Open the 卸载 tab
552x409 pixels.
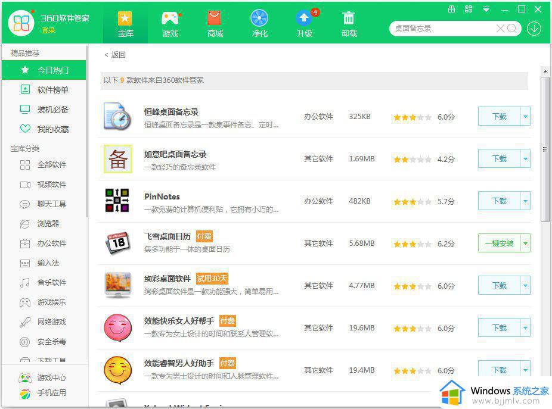coord(349,24)
